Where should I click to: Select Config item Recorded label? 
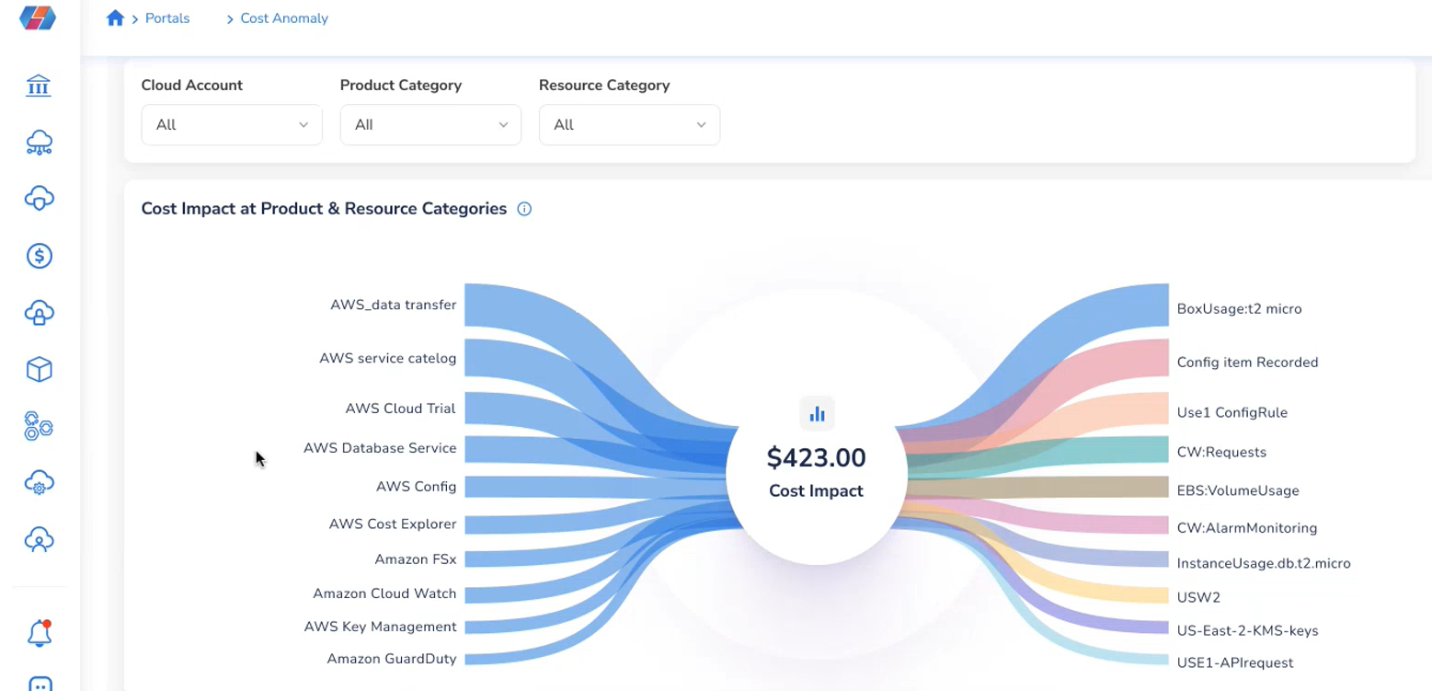click(x=1248, y=363)
